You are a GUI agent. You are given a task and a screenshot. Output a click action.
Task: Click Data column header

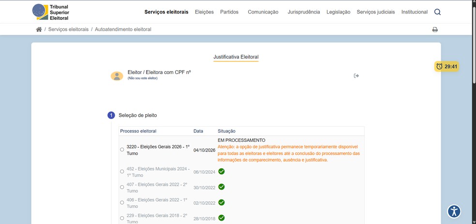198,131
